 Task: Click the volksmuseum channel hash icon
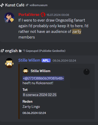pyautogui.click(x=27, y=5)
